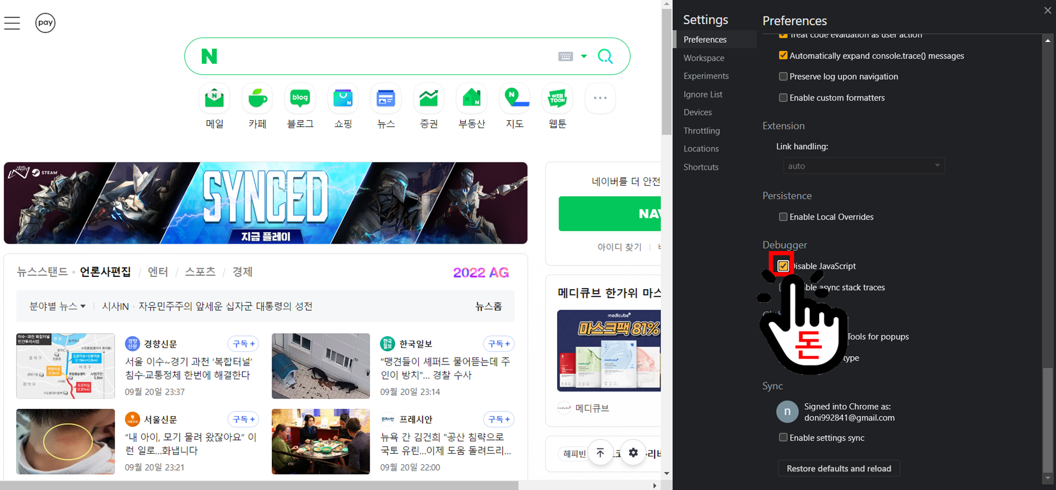Enable Local Overrides checkbox

coord(783,217)
